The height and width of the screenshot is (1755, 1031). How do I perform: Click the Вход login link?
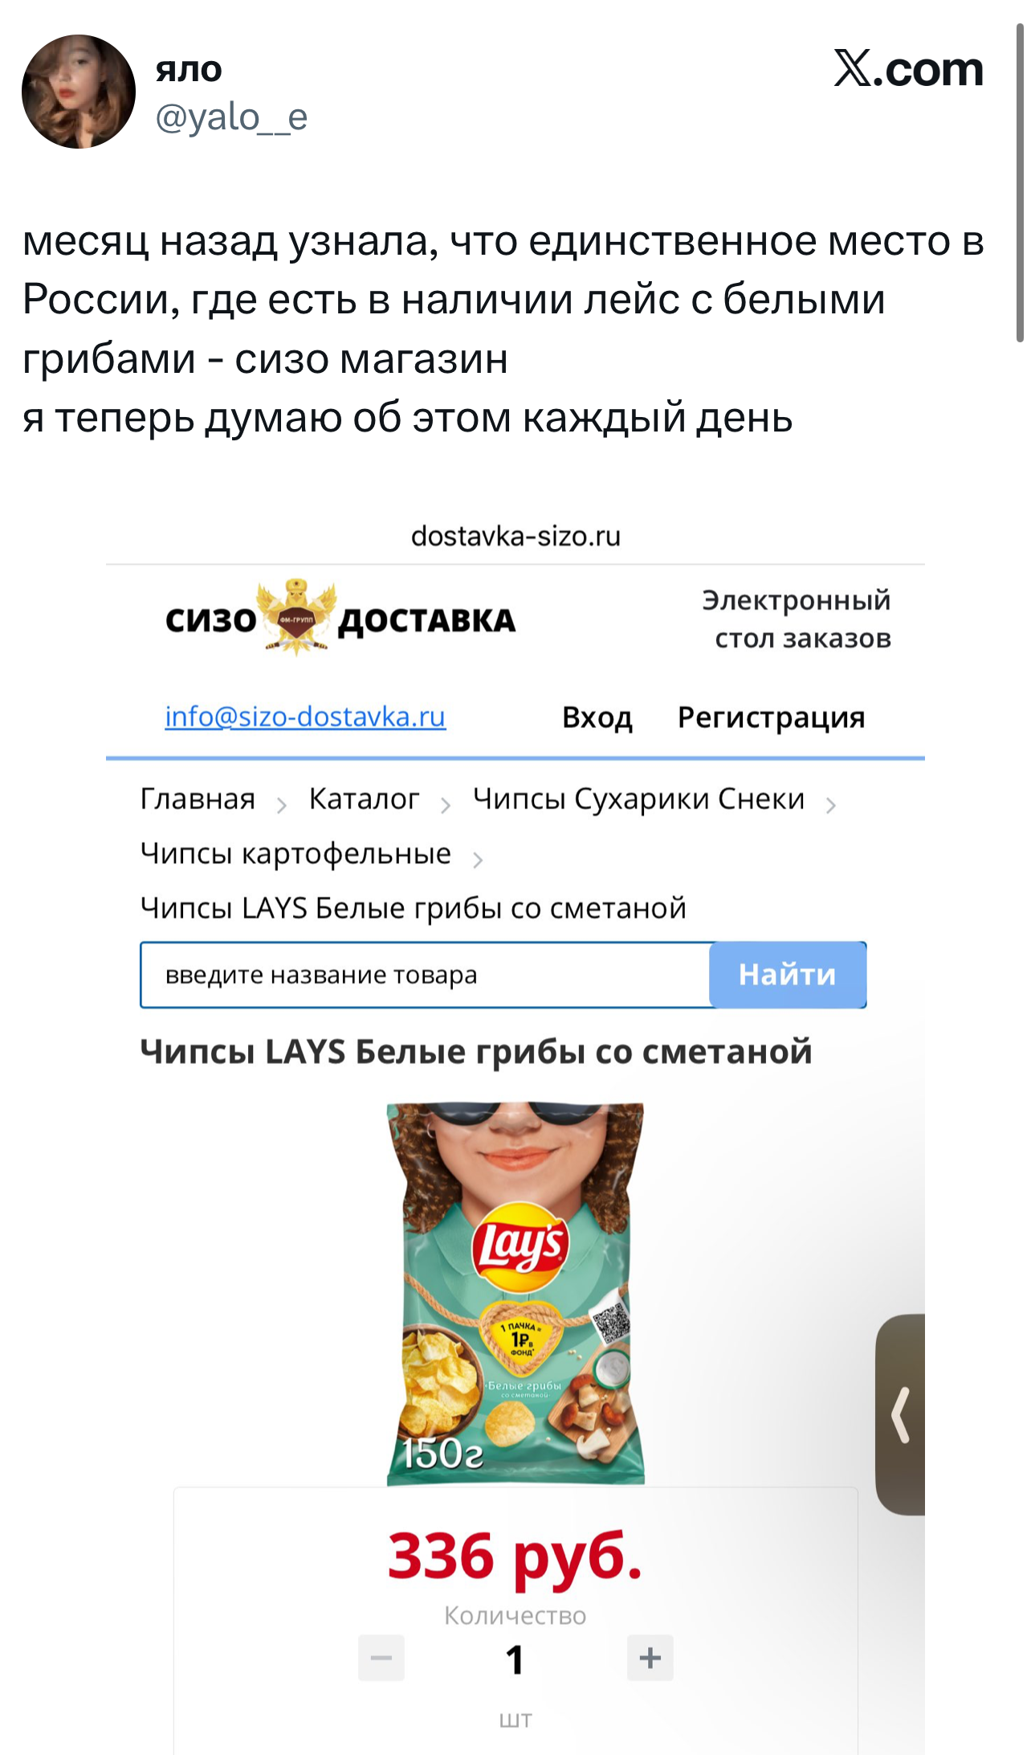pos(597,717)
